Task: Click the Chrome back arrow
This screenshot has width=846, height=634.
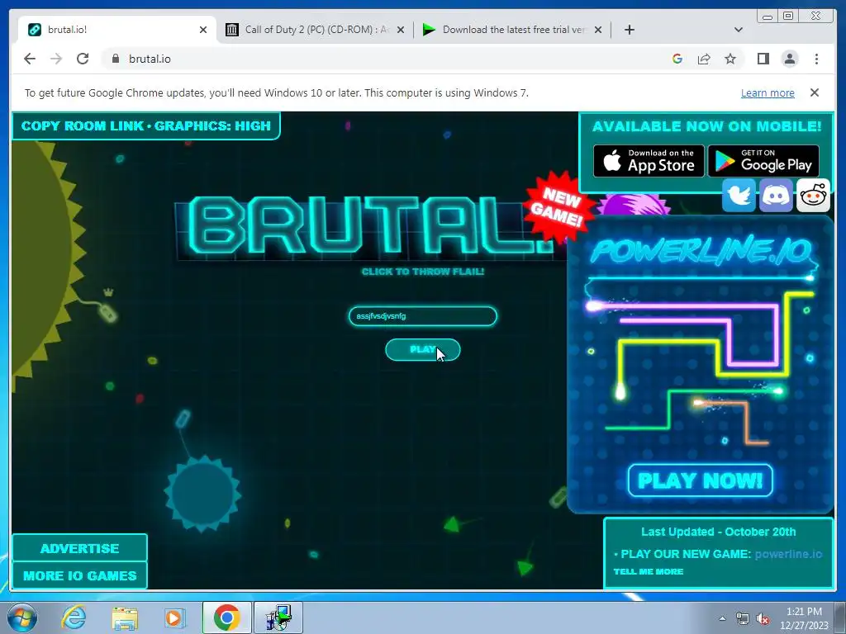Action: click(30, 59)
